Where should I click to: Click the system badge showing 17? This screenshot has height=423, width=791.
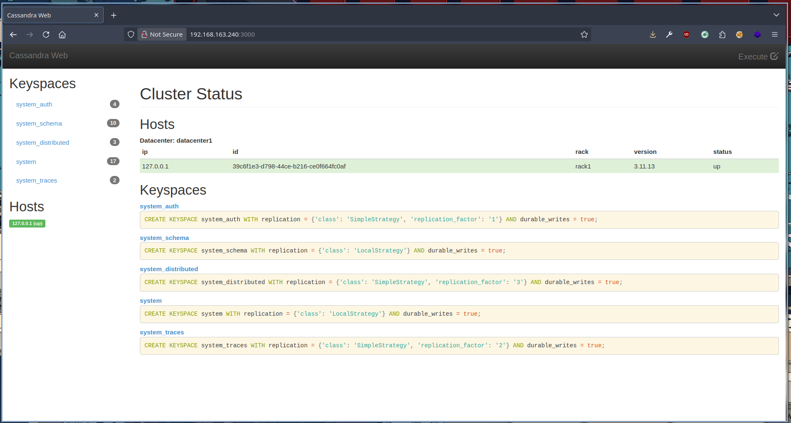113,161
